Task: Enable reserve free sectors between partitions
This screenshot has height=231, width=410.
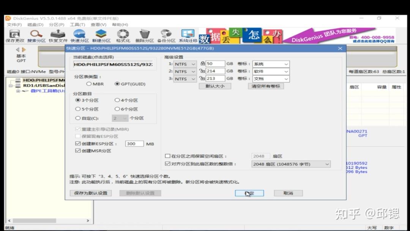Action: click(168, 156)
